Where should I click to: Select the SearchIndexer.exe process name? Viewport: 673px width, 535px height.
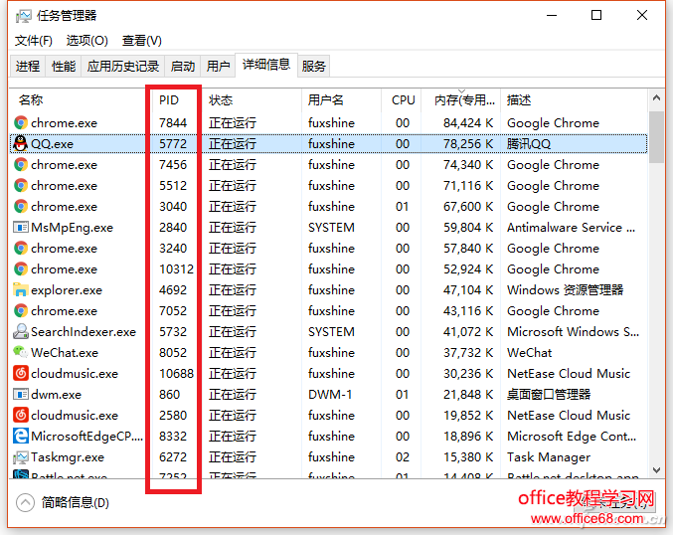tap(84, 331)
